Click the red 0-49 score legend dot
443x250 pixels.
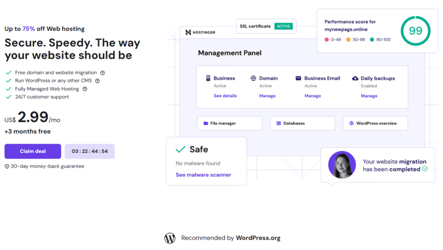327,40
